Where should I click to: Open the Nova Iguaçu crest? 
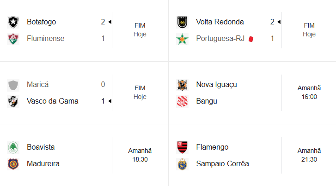[182, 85]
